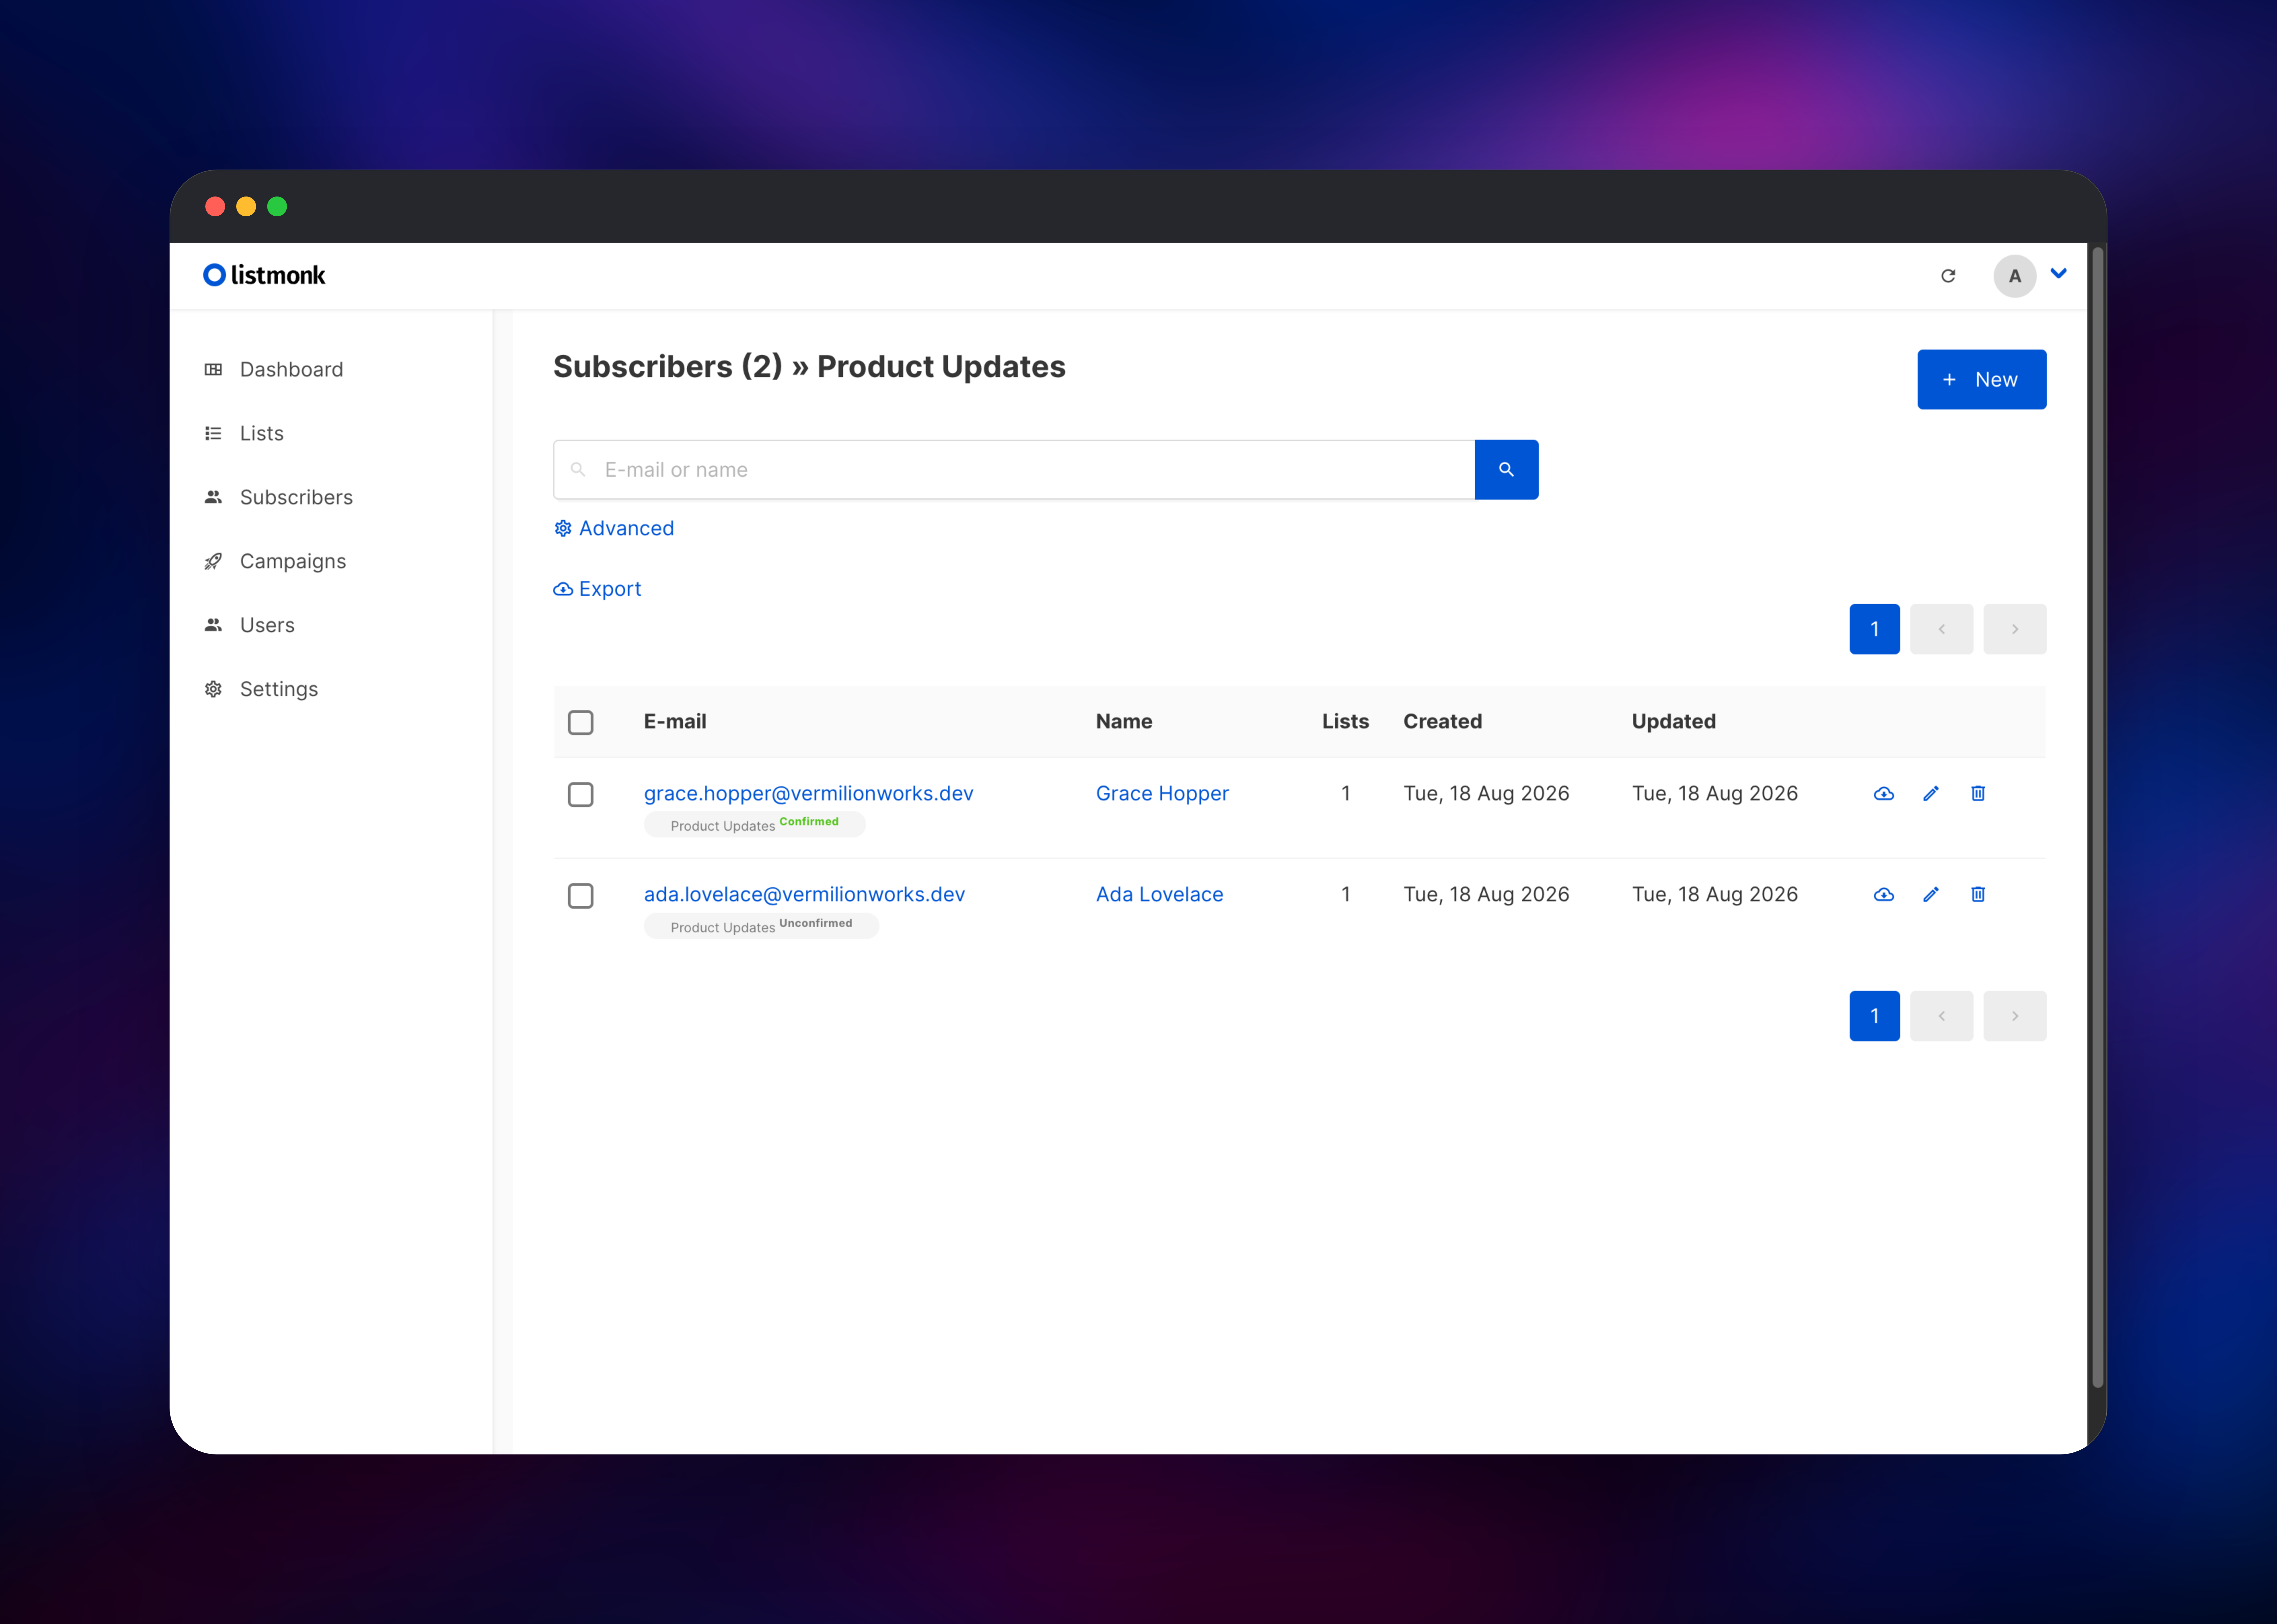
Task: Click the Settings gear icon in sidebar
Action: coord(213,690)
